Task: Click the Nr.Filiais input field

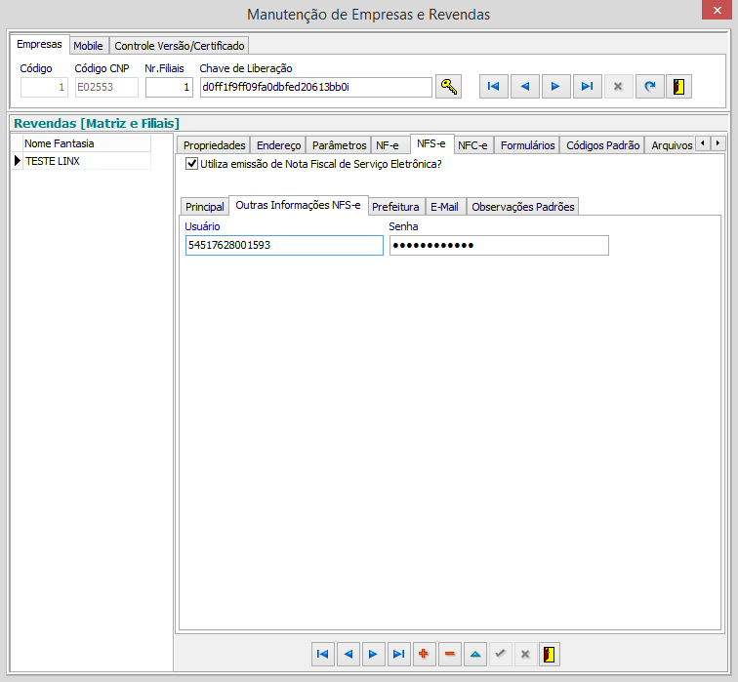Action: pos(169,87)
